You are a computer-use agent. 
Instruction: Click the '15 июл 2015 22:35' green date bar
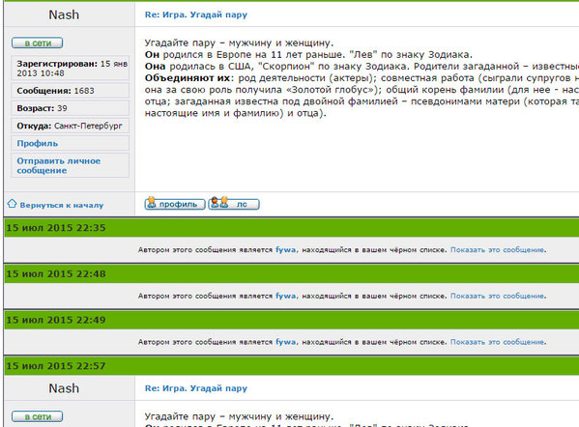[291, 228]
